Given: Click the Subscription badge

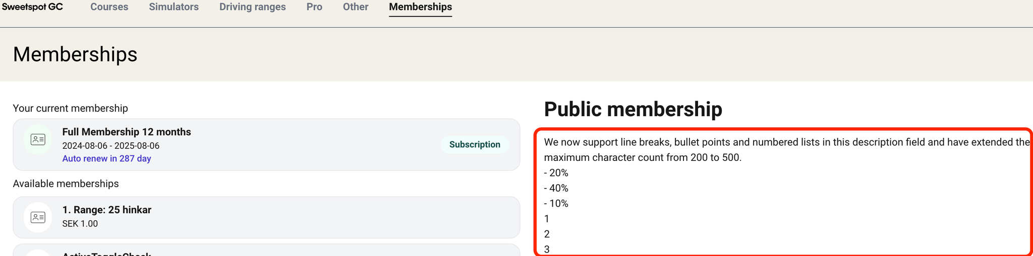Looking at the screenshot, I should (x=475, y=144).
